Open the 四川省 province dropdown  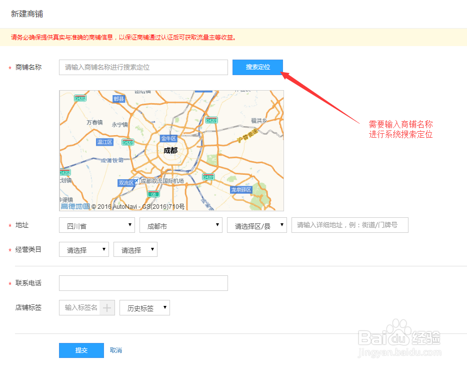(x=96, y=225)
